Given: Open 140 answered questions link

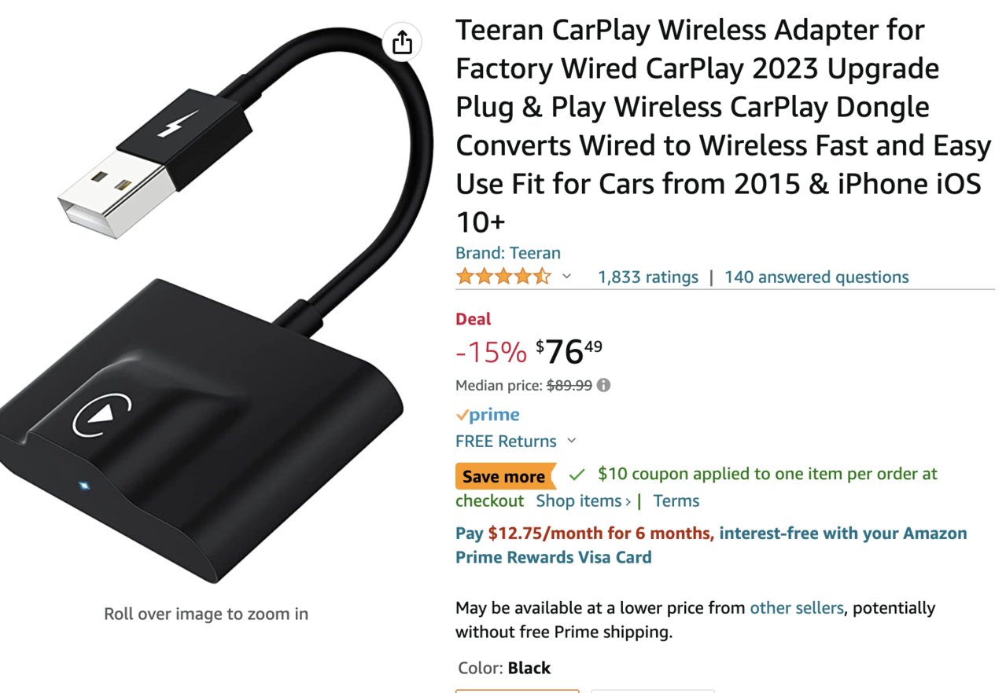Looking at the screenshot, I should point(816,277).
